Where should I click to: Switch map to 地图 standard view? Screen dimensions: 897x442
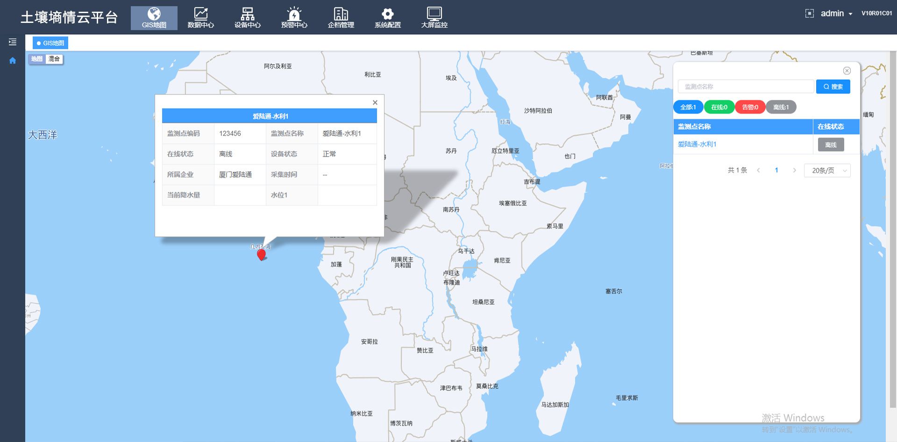click(37, 59)
